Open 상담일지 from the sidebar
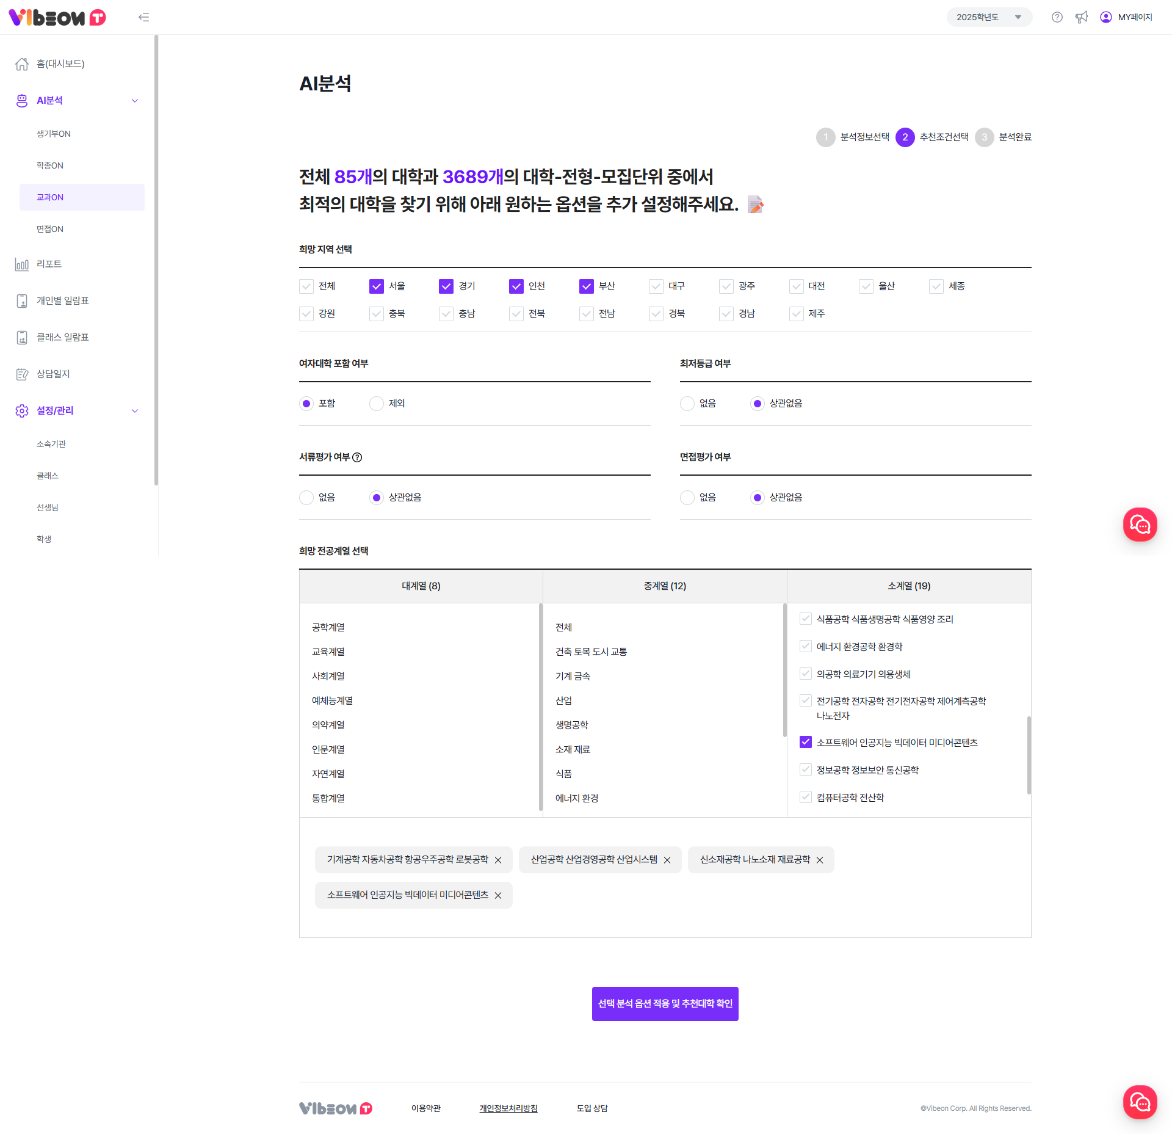 click(x=53, y=374)
